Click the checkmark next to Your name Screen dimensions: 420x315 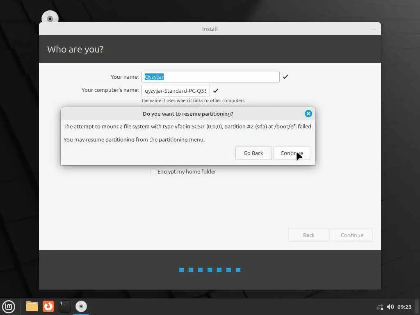(285, 77)
